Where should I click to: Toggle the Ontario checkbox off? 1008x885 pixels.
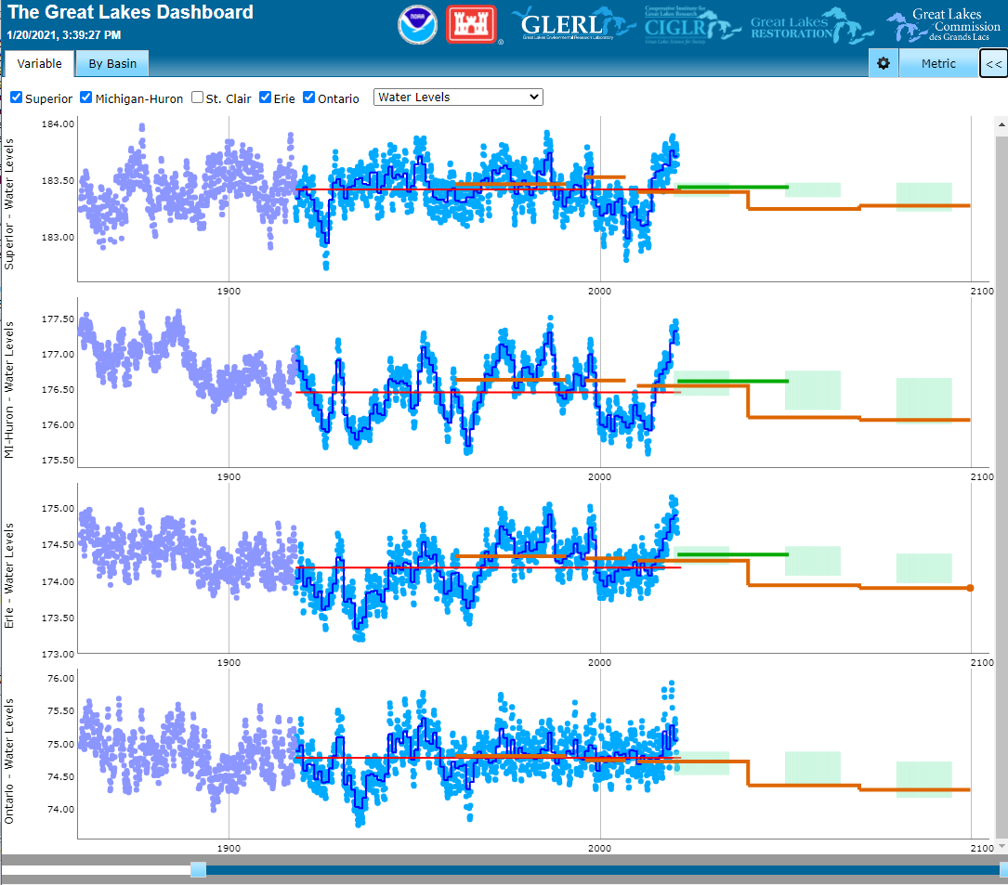[308, 97]
